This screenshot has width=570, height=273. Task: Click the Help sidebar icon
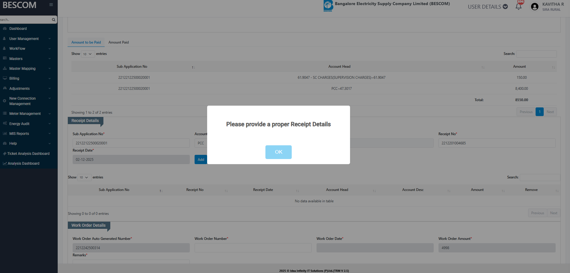[x=5, y=143]
